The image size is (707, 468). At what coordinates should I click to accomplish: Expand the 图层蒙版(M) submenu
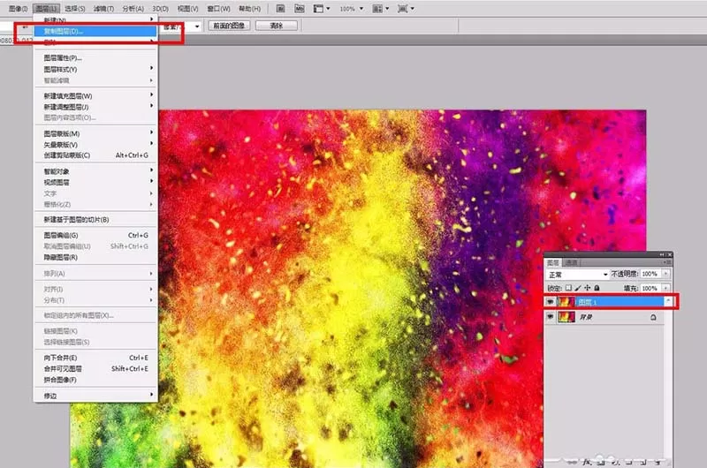[x=95, y=133]
